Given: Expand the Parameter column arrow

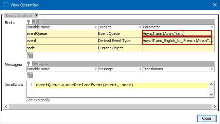Looking at the screenshot, I should (x=212, y=27).
